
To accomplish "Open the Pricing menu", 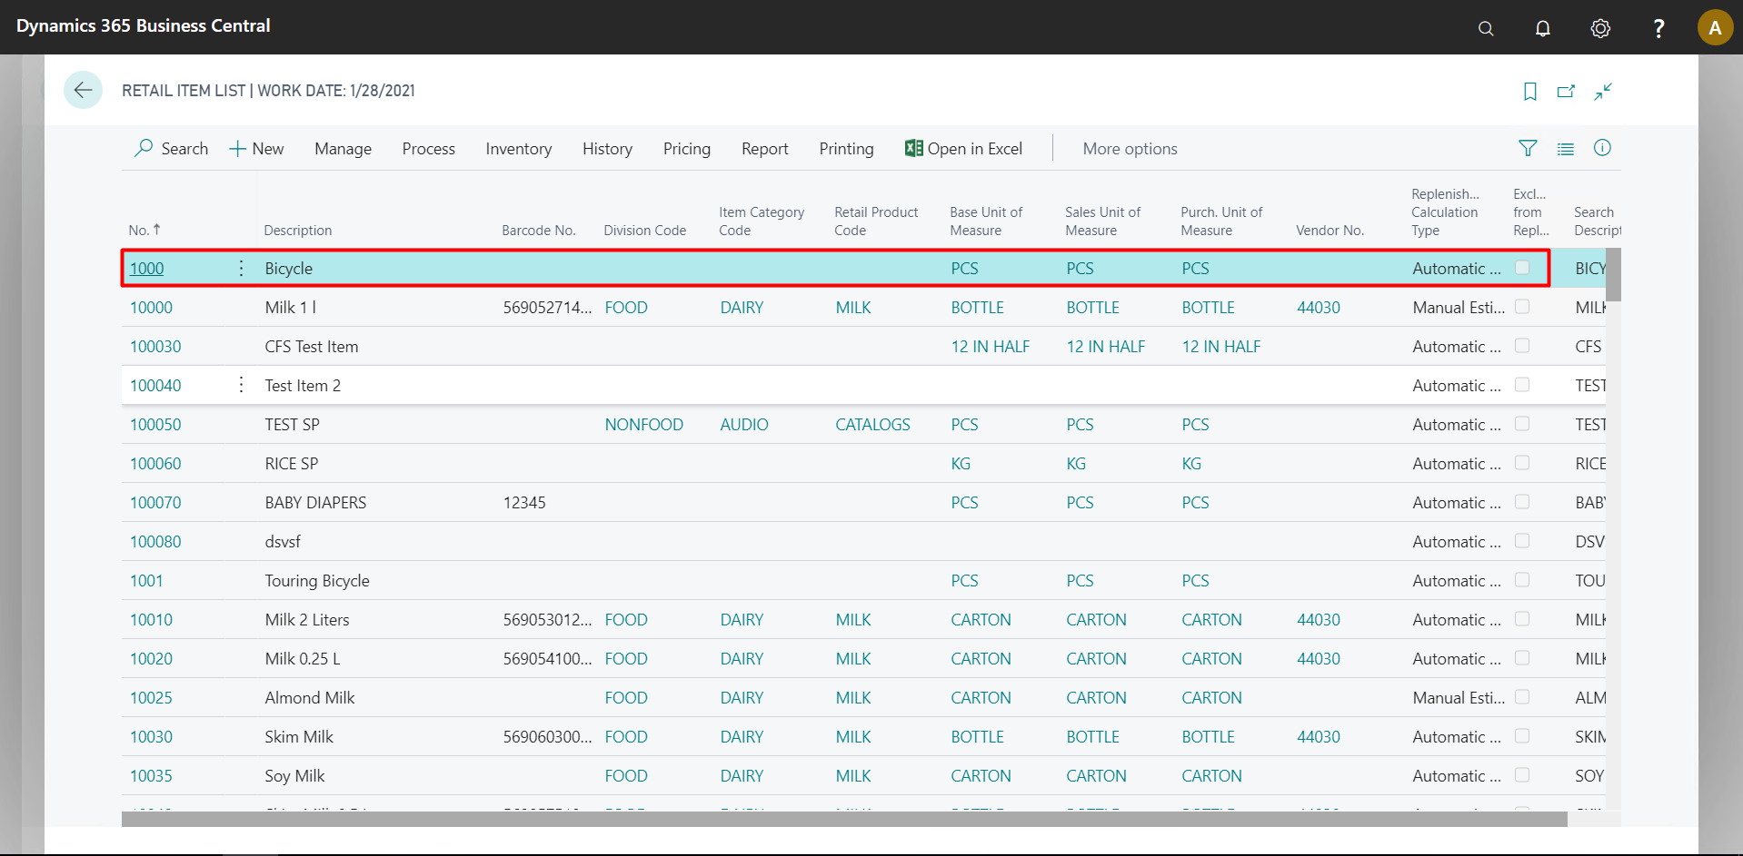I will pyautogui.click(x=686, y=148).
